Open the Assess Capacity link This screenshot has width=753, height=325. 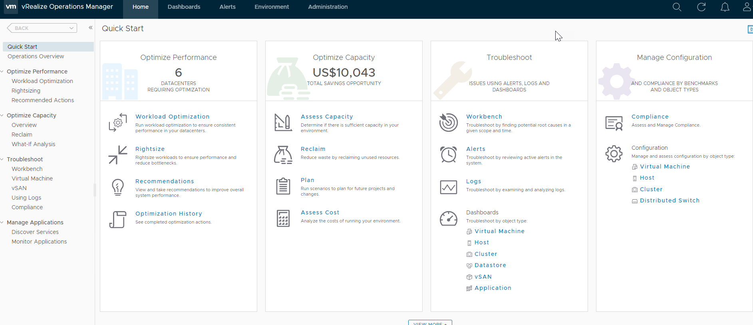tap(327, 117)
